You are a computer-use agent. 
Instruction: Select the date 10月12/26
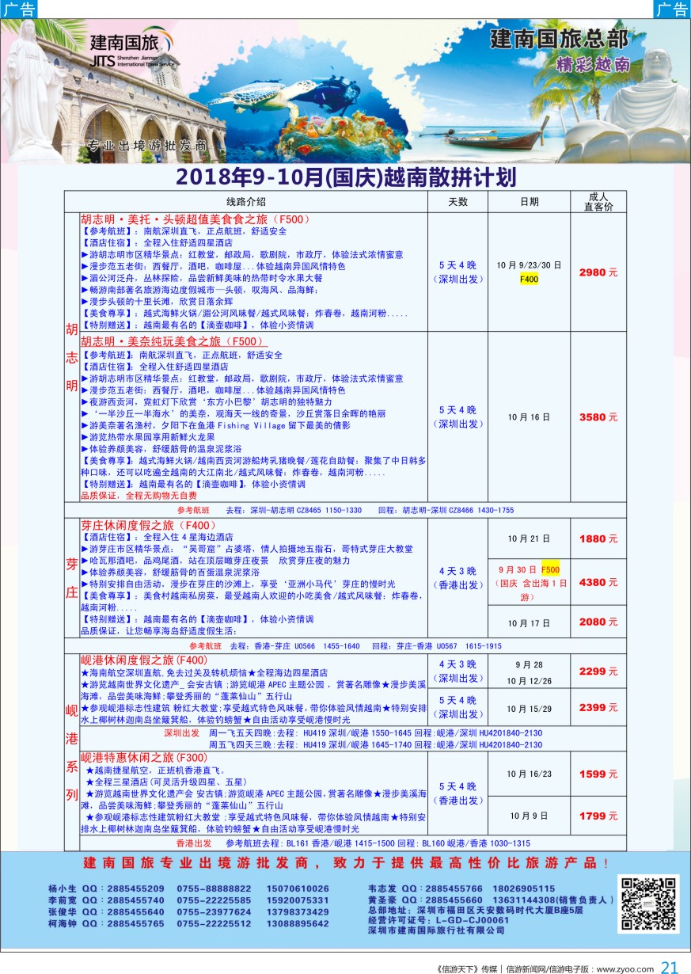click(x=530, y=680)
